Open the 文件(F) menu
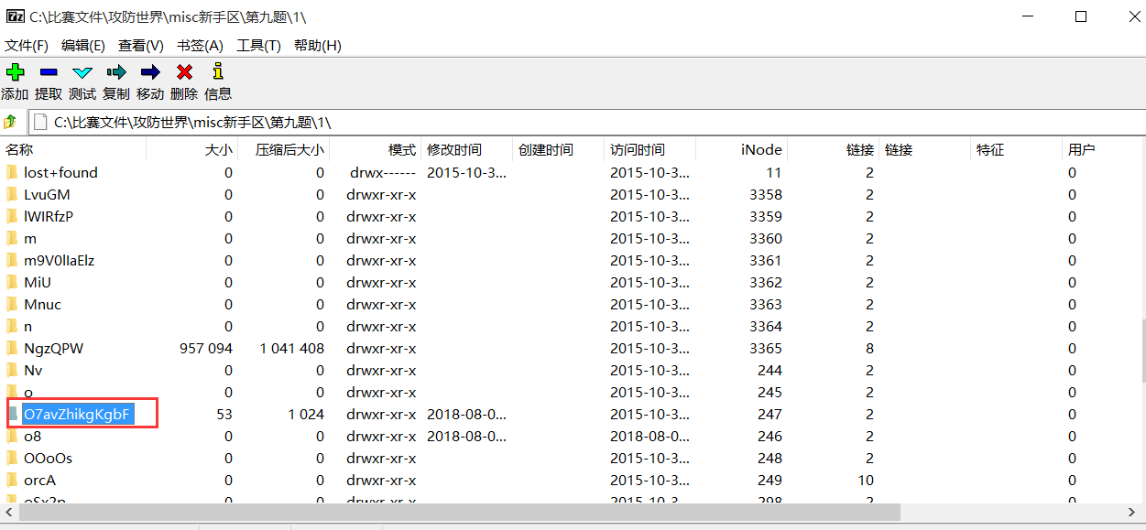Image resolution: width=1146 pixels, height=530 pixels. click(x=25, y=45)
